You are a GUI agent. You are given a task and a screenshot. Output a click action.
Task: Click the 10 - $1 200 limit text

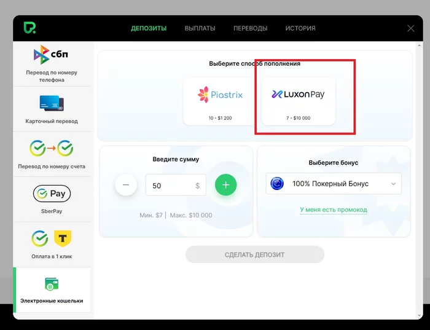220,118
